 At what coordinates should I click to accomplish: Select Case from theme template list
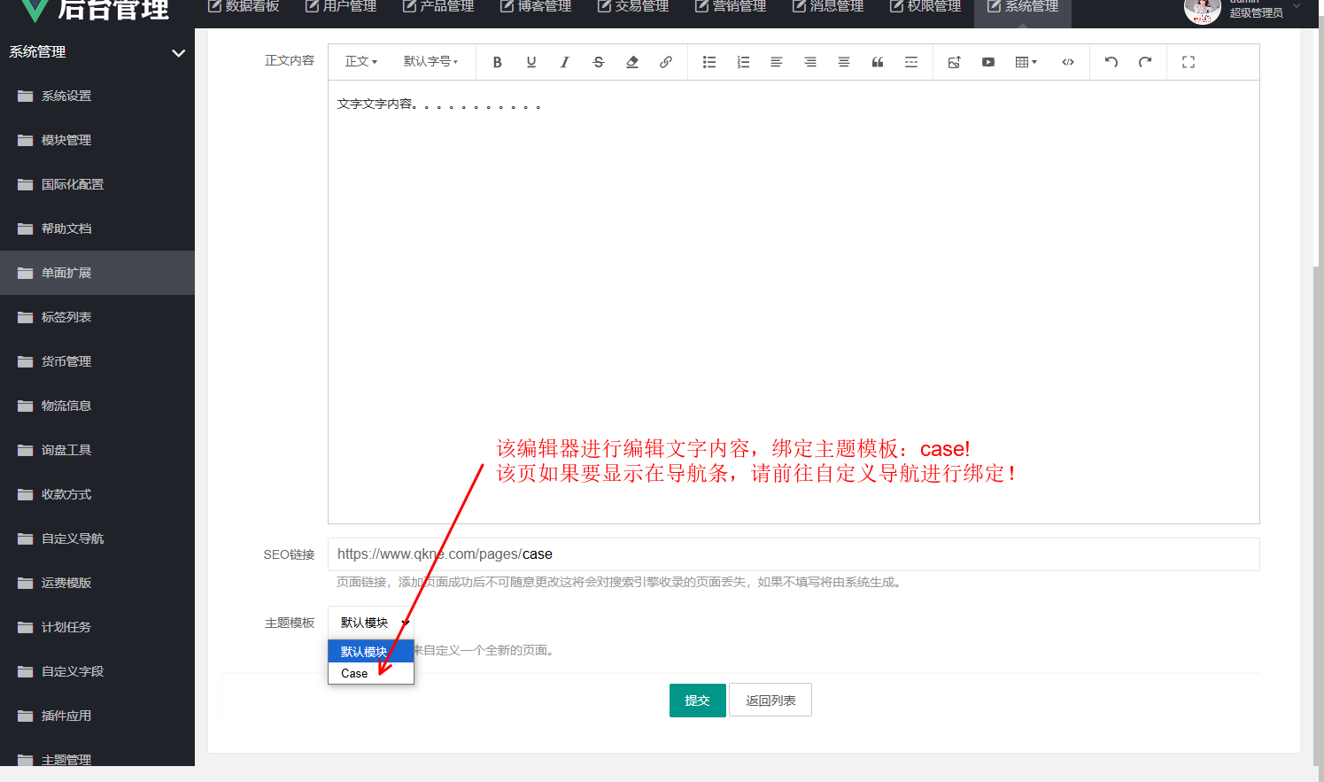[355, 673]
